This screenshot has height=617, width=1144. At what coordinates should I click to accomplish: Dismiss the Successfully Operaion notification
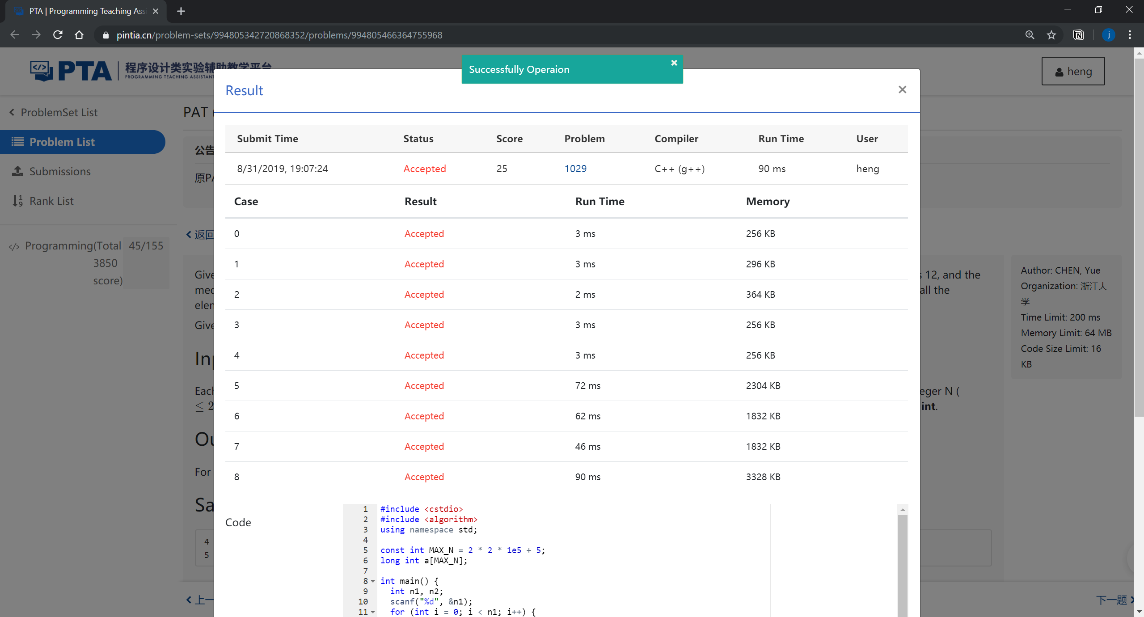674,63
